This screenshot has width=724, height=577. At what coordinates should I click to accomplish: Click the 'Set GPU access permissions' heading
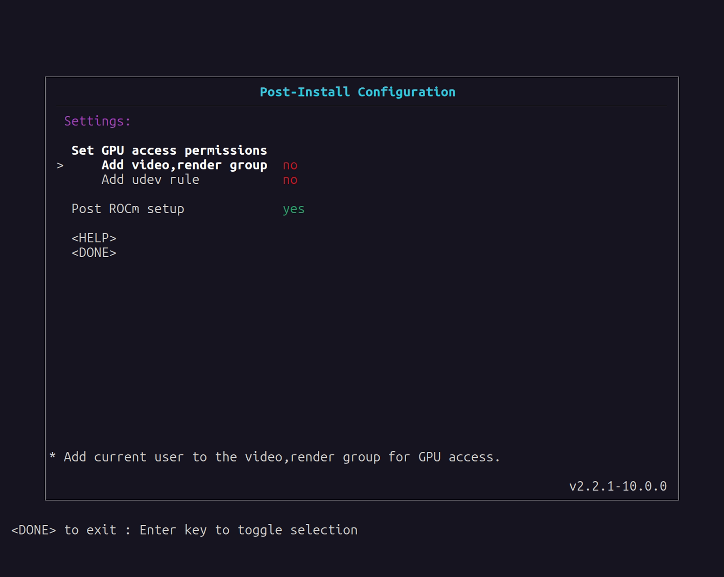tap(169, 150)
